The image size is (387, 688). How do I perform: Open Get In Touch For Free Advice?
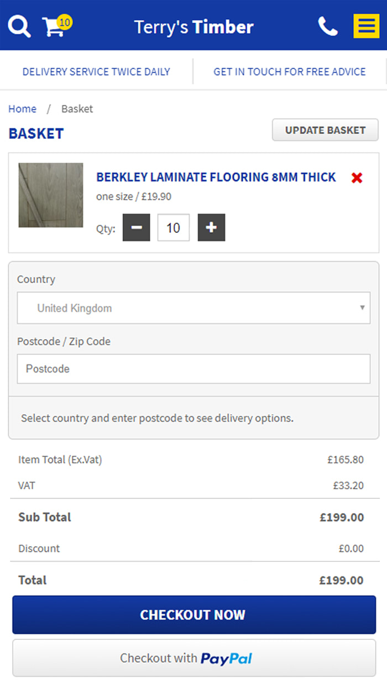tap(289, 72)
